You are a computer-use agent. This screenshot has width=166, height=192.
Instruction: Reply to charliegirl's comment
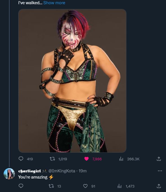[x=21, y=186]
